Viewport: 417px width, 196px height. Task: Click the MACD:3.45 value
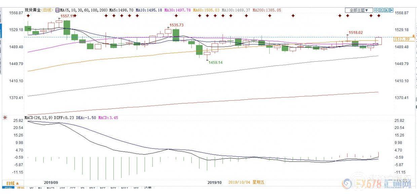pos(108,118)
